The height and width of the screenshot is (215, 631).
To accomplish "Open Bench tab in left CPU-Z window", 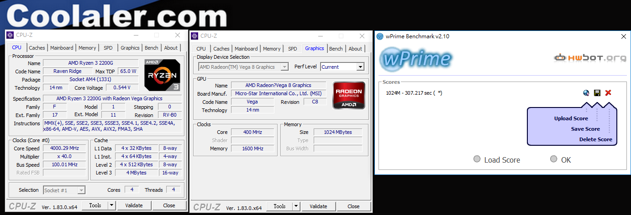I will (x=152, y=48).
